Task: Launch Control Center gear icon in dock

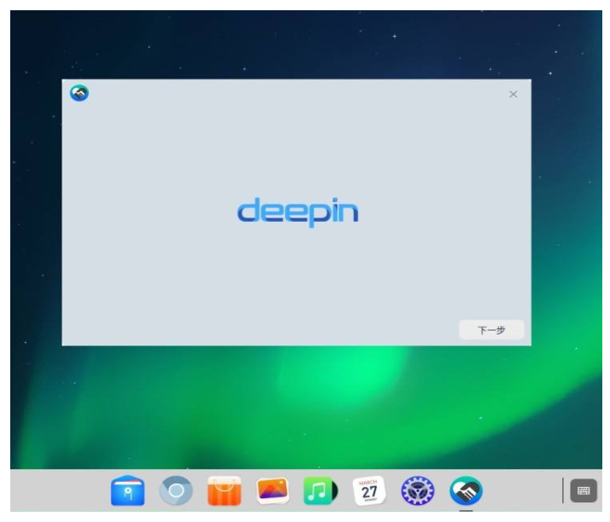Action: [x=418, y=491]
